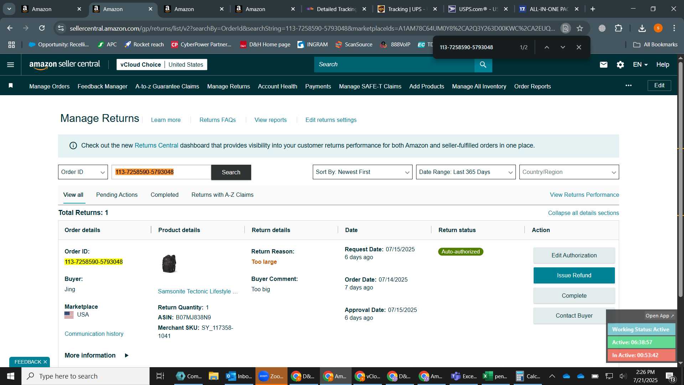Viewport: 684px width, 385px height.
Task: Click Open App in the tracker widget
Action: tap(659, 316)
